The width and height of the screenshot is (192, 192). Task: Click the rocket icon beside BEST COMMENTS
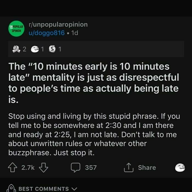click(x=12, y=188)
